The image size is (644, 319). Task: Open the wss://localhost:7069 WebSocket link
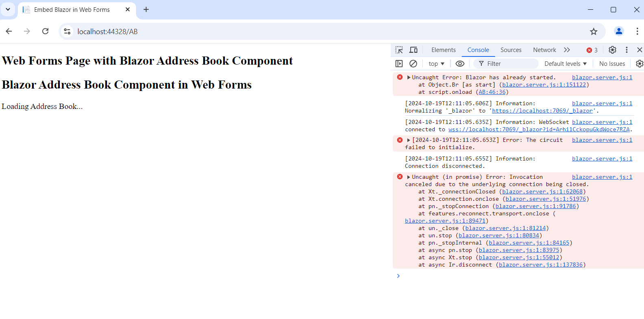tap(539, 130)
